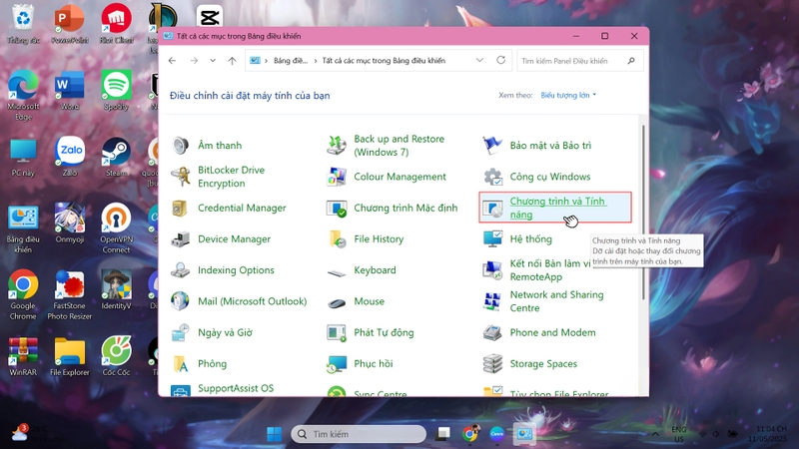The image size is (799, 449).
Task: Open the Device Manager icon
Action: click(181, 239)
